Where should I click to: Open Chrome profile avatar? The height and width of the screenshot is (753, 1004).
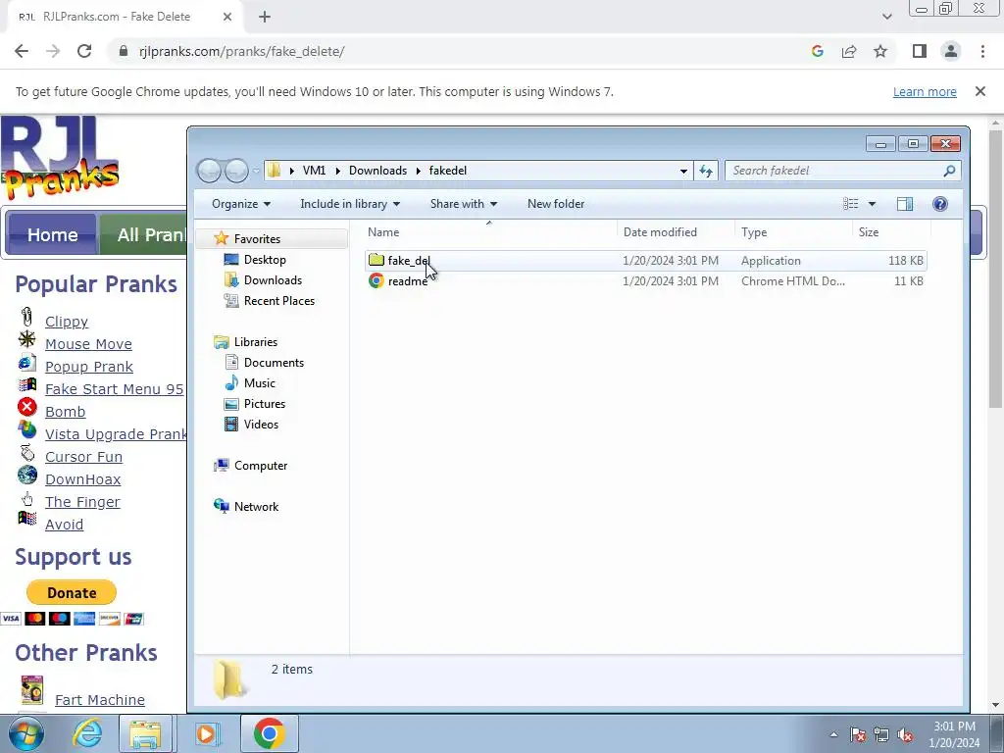coord(951,51)
